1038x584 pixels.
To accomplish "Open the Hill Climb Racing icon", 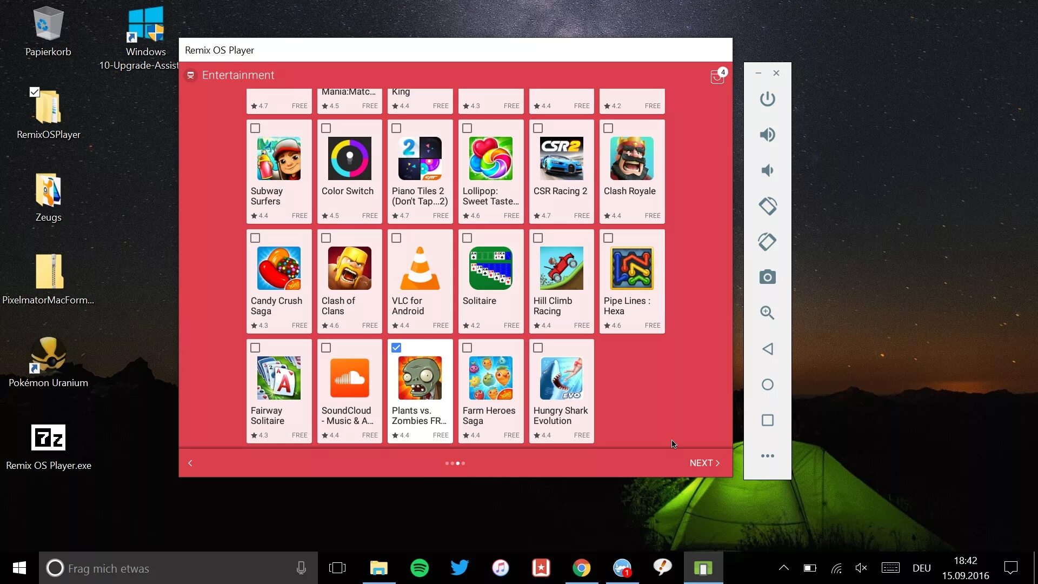I will click(x=562, y=268).
